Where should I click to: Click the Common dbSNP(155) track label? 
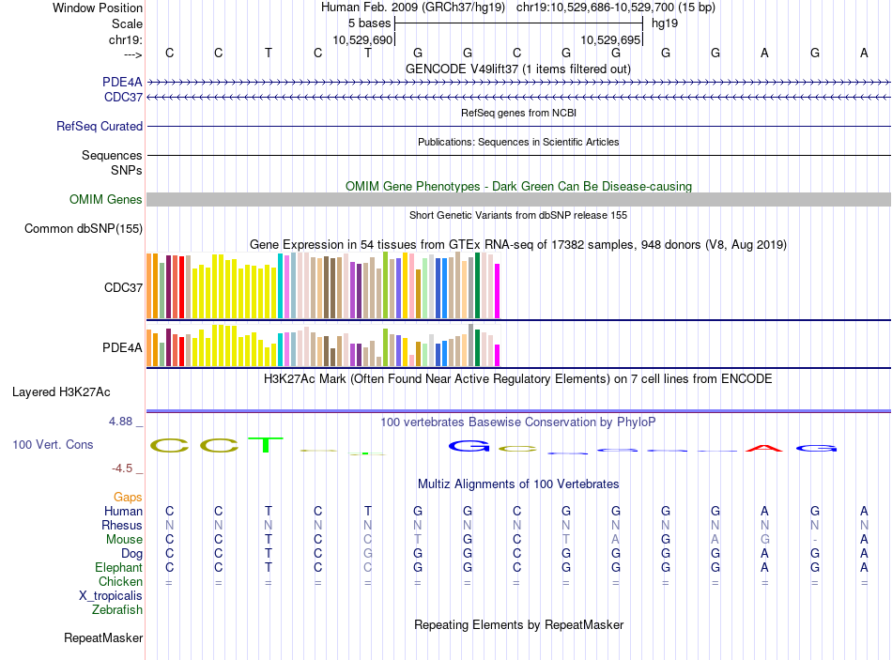pyautogui.click(x=84, y=229)
